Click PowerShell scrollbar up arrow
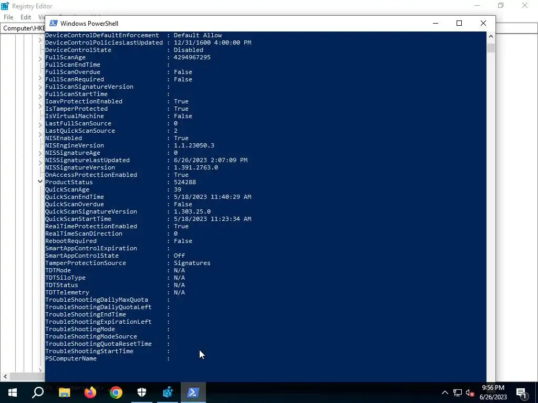The width and height of the screenshot is (538, 403). pyautogui.click(x=491, y=36)
